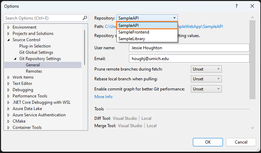Collapse the Source Control tree node
The image size is (261, 153).
pyautogui.click(x=8, y=40)
